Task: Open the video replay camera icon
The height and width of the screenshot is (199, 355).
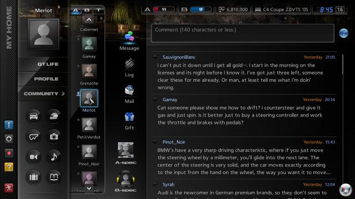Action: tap(33, 156)
